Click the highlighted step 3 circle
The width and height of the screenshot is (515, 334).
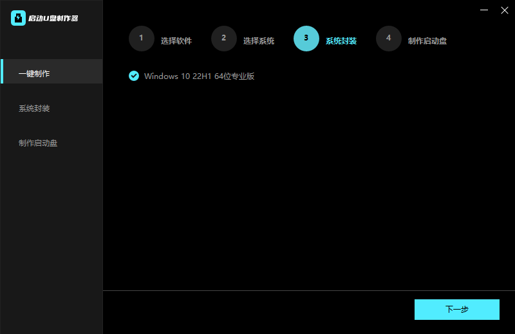(x=306, y=38)
